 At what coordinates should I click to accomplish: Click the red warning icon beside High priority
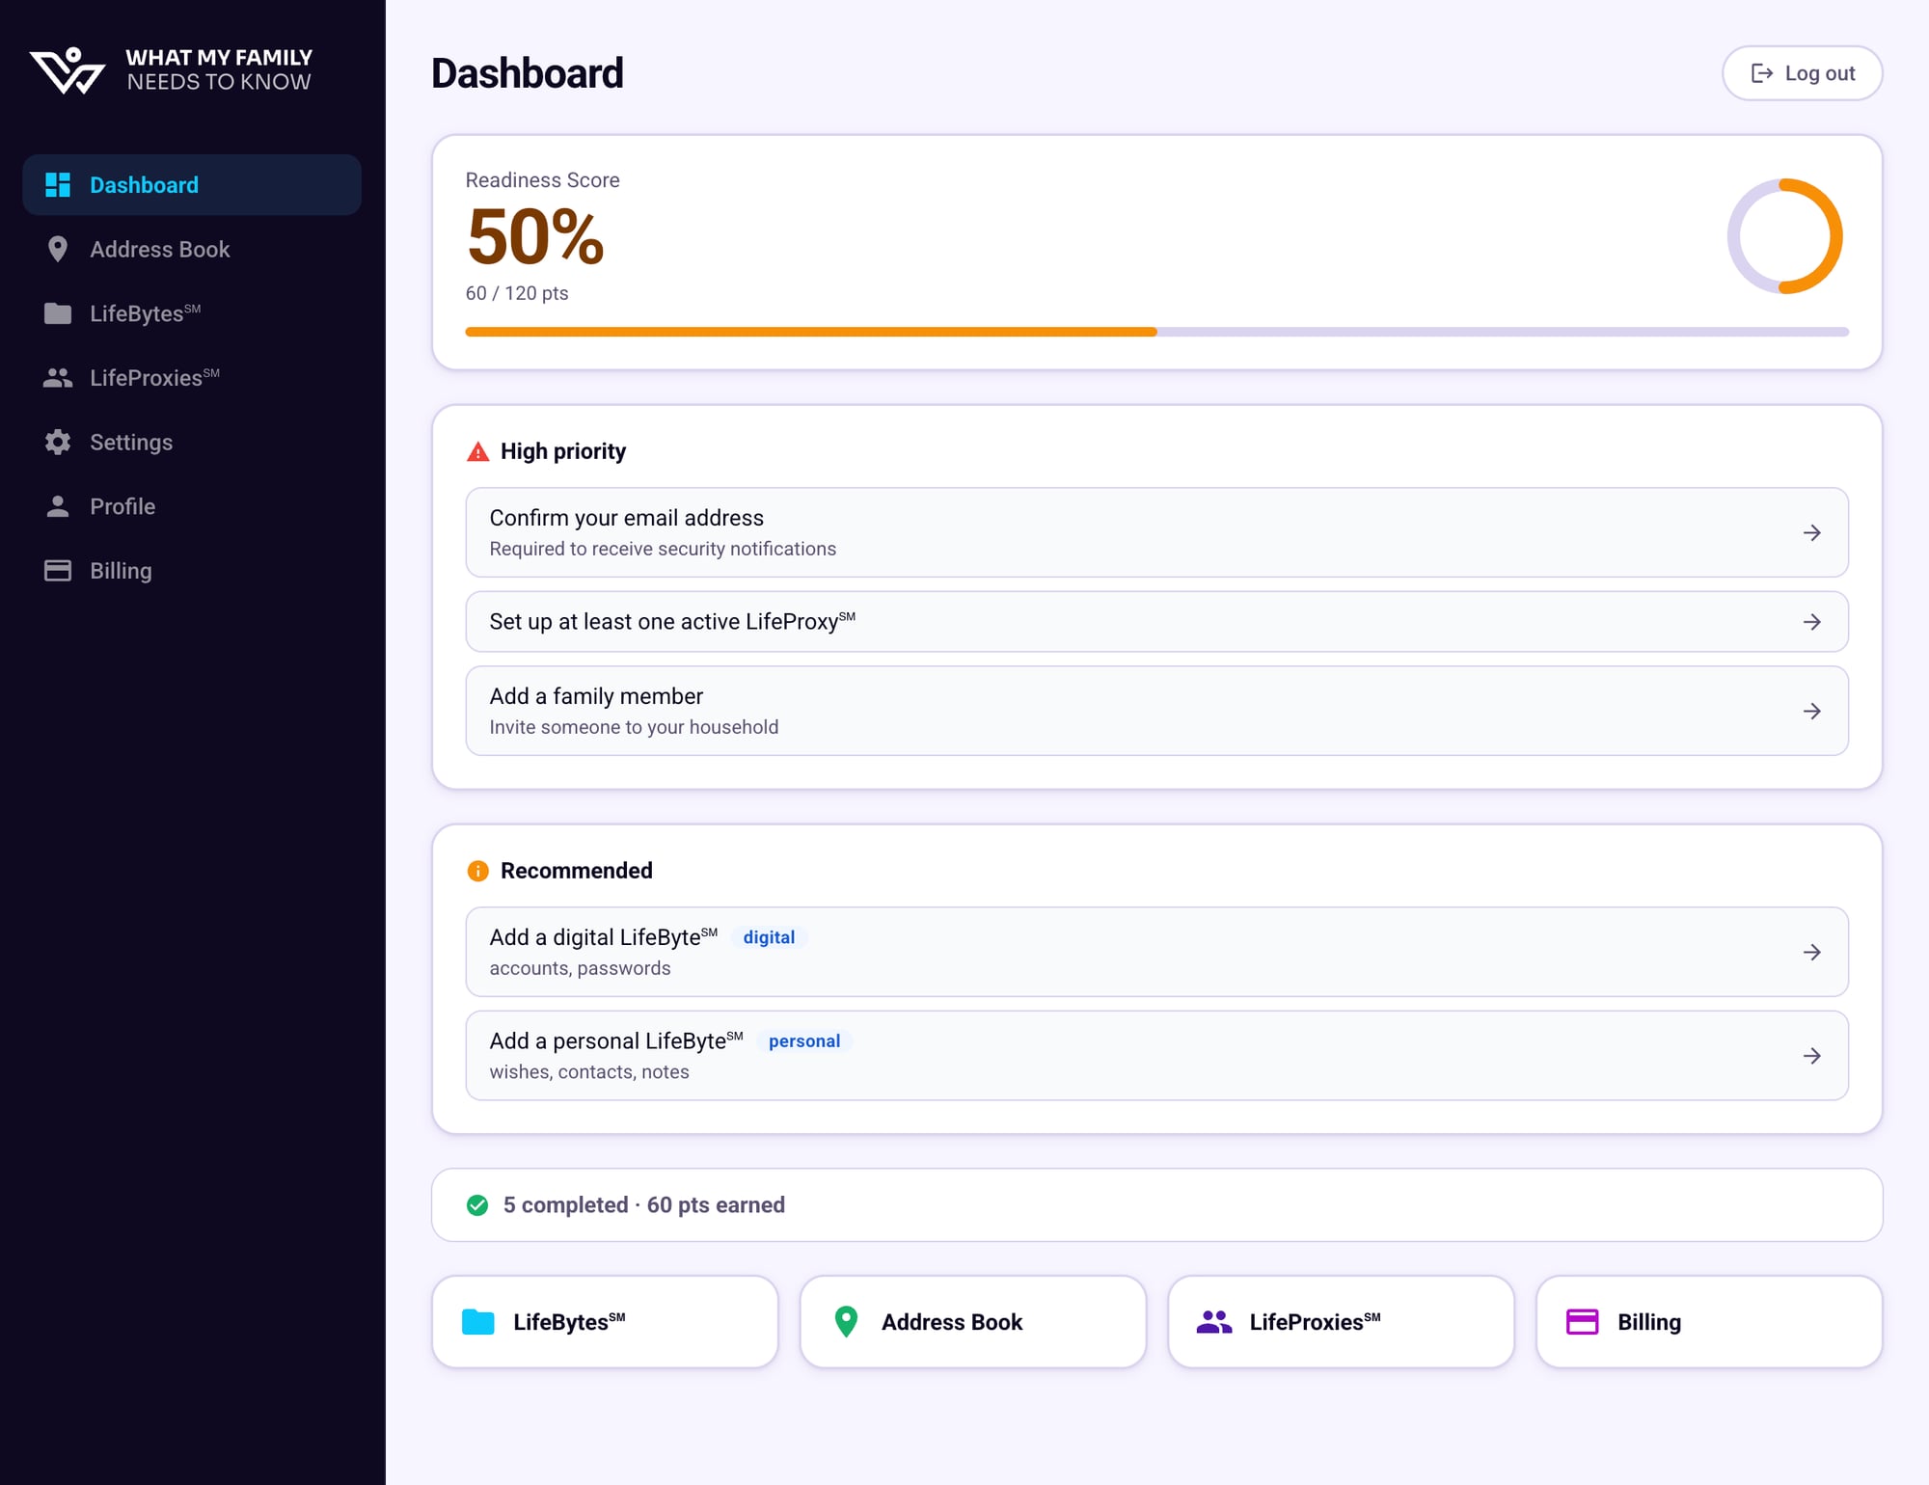click(477, 450)
